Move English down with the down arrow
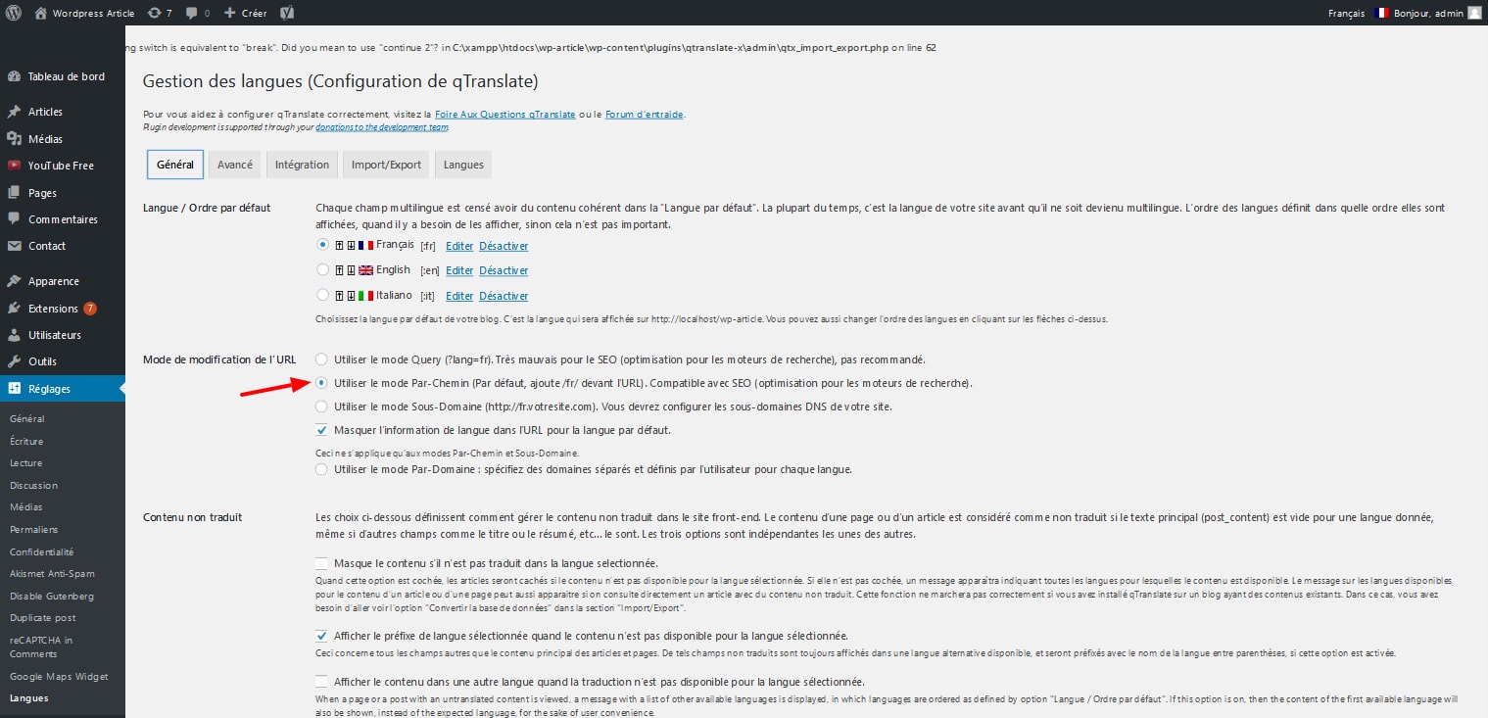This screenshot has height=718, width=1488. tap(351, 270)
